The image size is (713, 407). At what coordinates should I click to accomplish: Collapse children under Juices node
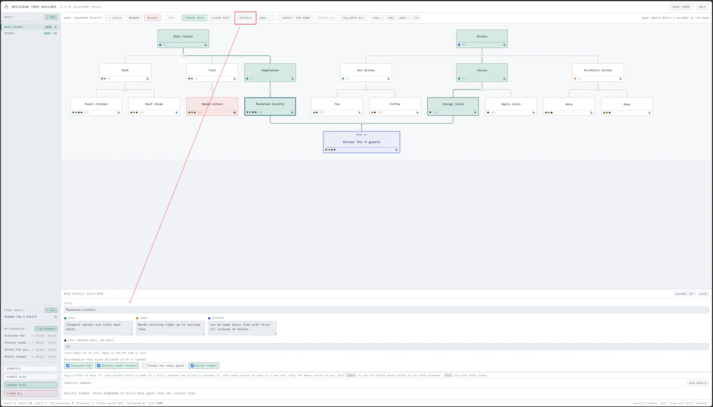(x=482, y=90)
